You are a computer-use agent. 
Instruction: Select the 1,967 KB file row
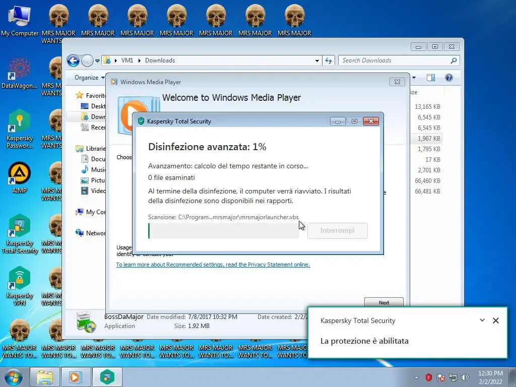(426, 139)
